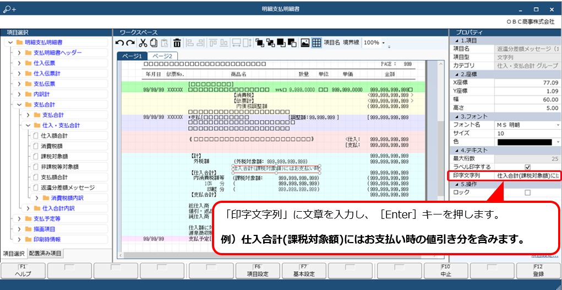Enable the ロック checkbox
Viewport: 562px width, 290px height.
pos(527,193)
